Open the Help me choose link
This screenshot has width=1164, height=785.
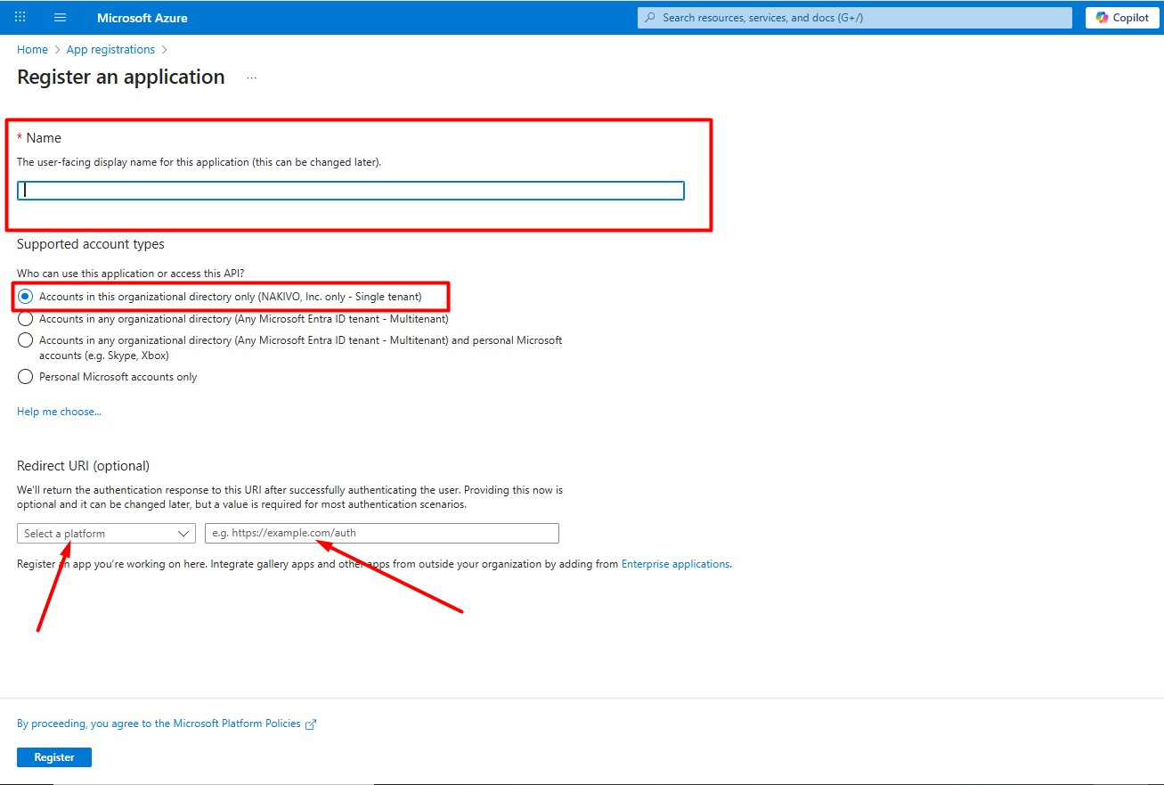(x=59, y=412)
